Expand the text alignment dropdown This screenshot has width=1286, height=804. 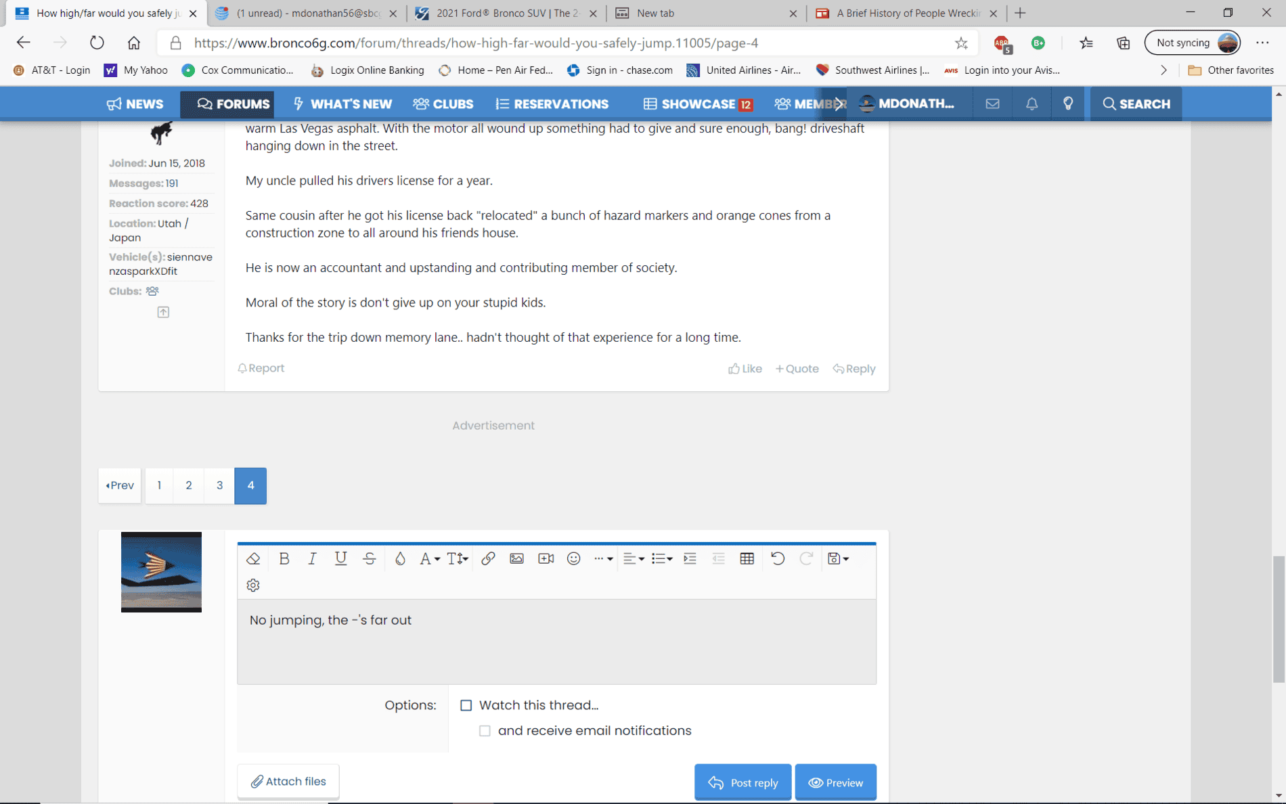point(633,558)
